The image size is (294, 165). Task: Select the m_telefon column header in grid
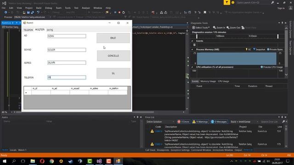118,88
